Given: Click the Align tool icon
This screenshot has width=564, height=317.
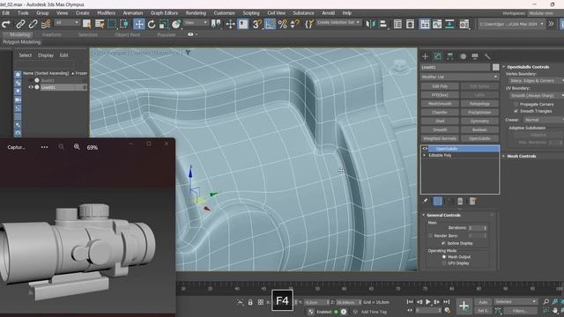Looking at the screenshot, I should coord(383,24).
